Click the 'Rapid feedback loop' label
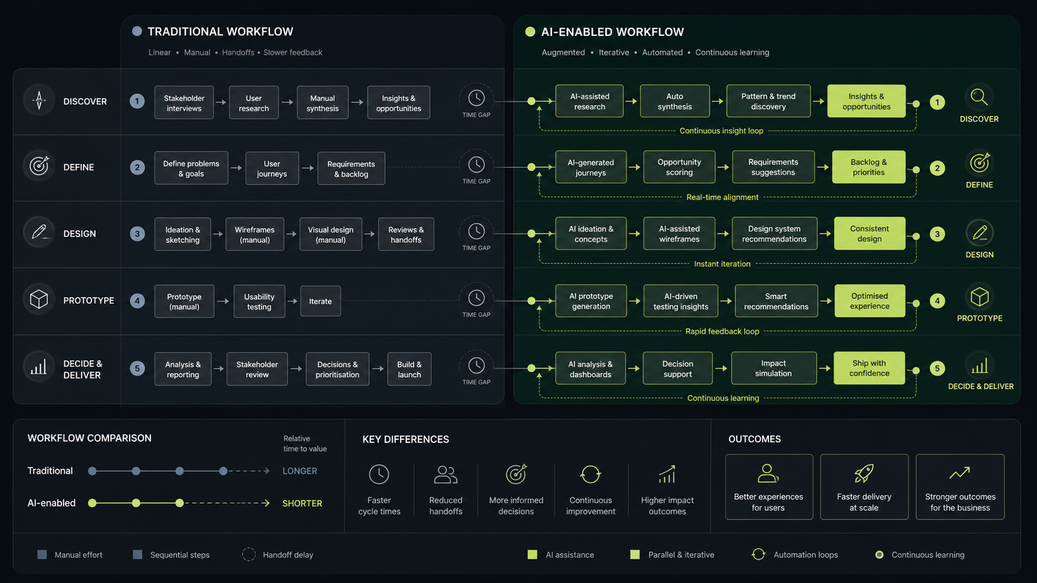 tap(722, 331)
